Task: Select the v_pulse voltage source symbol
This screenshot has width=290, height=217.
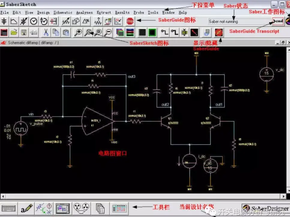Action: click(x=21, y=129)
